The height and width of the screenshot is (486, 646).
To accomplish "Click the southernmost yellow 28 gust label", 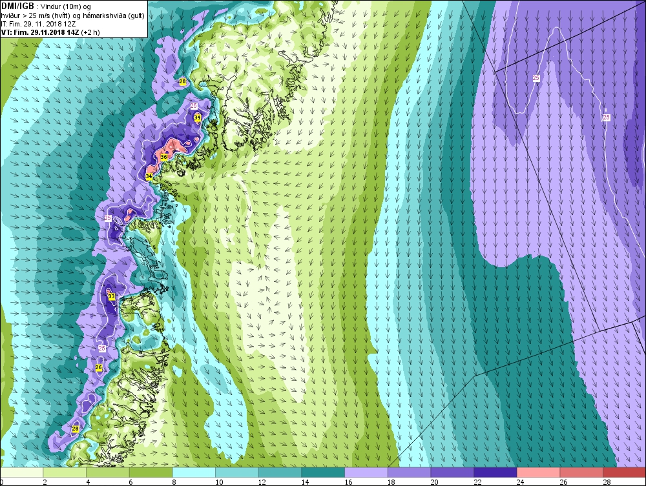I will (75, 429).
